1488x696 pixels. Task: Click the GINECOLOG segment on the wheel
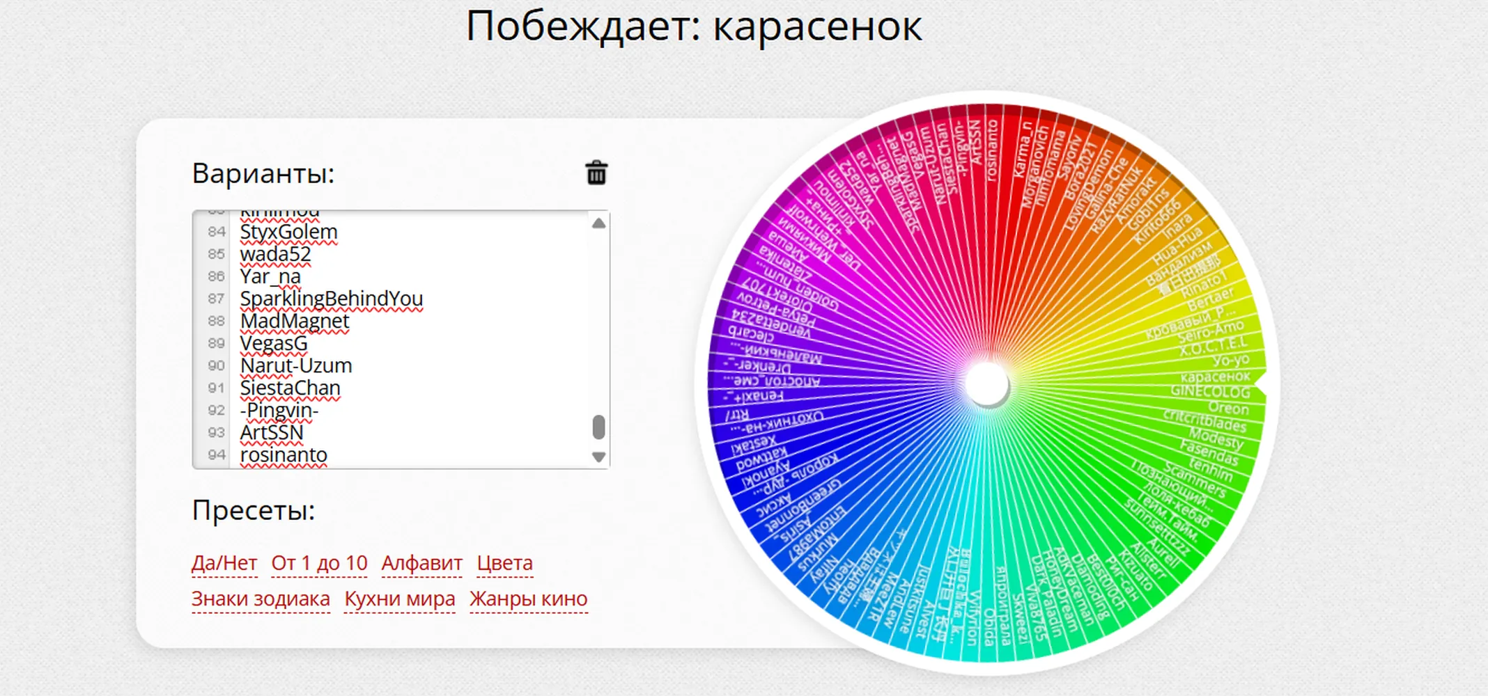(1210, 391)
